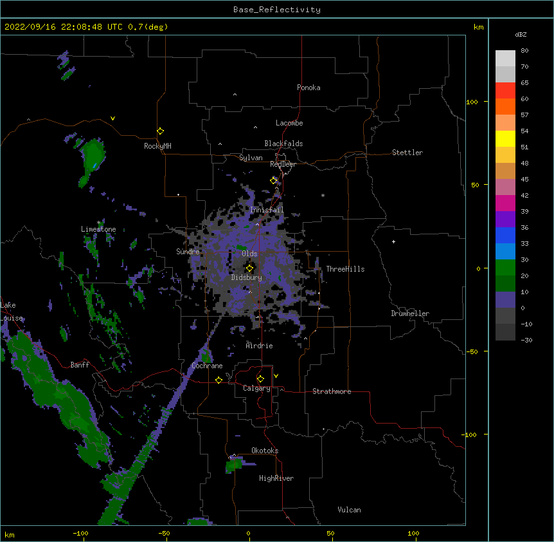The image size is (554, 542).
Task: Click the Strathmore label
Action: pyautogui.click(x=332, y=391)
